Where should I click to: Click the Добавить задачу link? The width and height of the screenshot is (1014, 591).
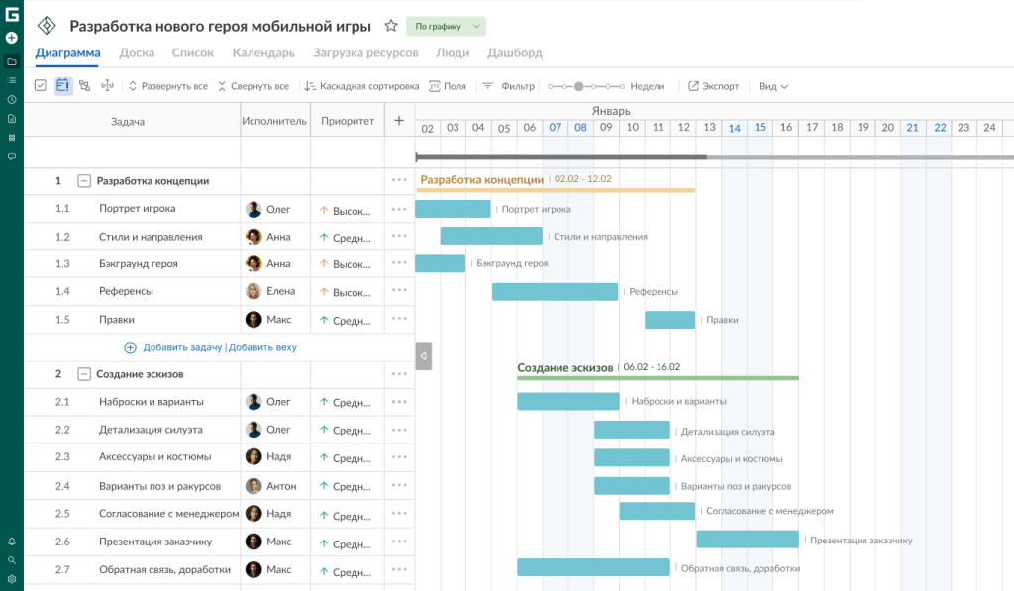(182, 347)
